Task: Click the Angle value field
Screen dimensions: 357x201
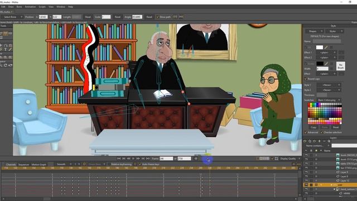Action: click(137, 17)
